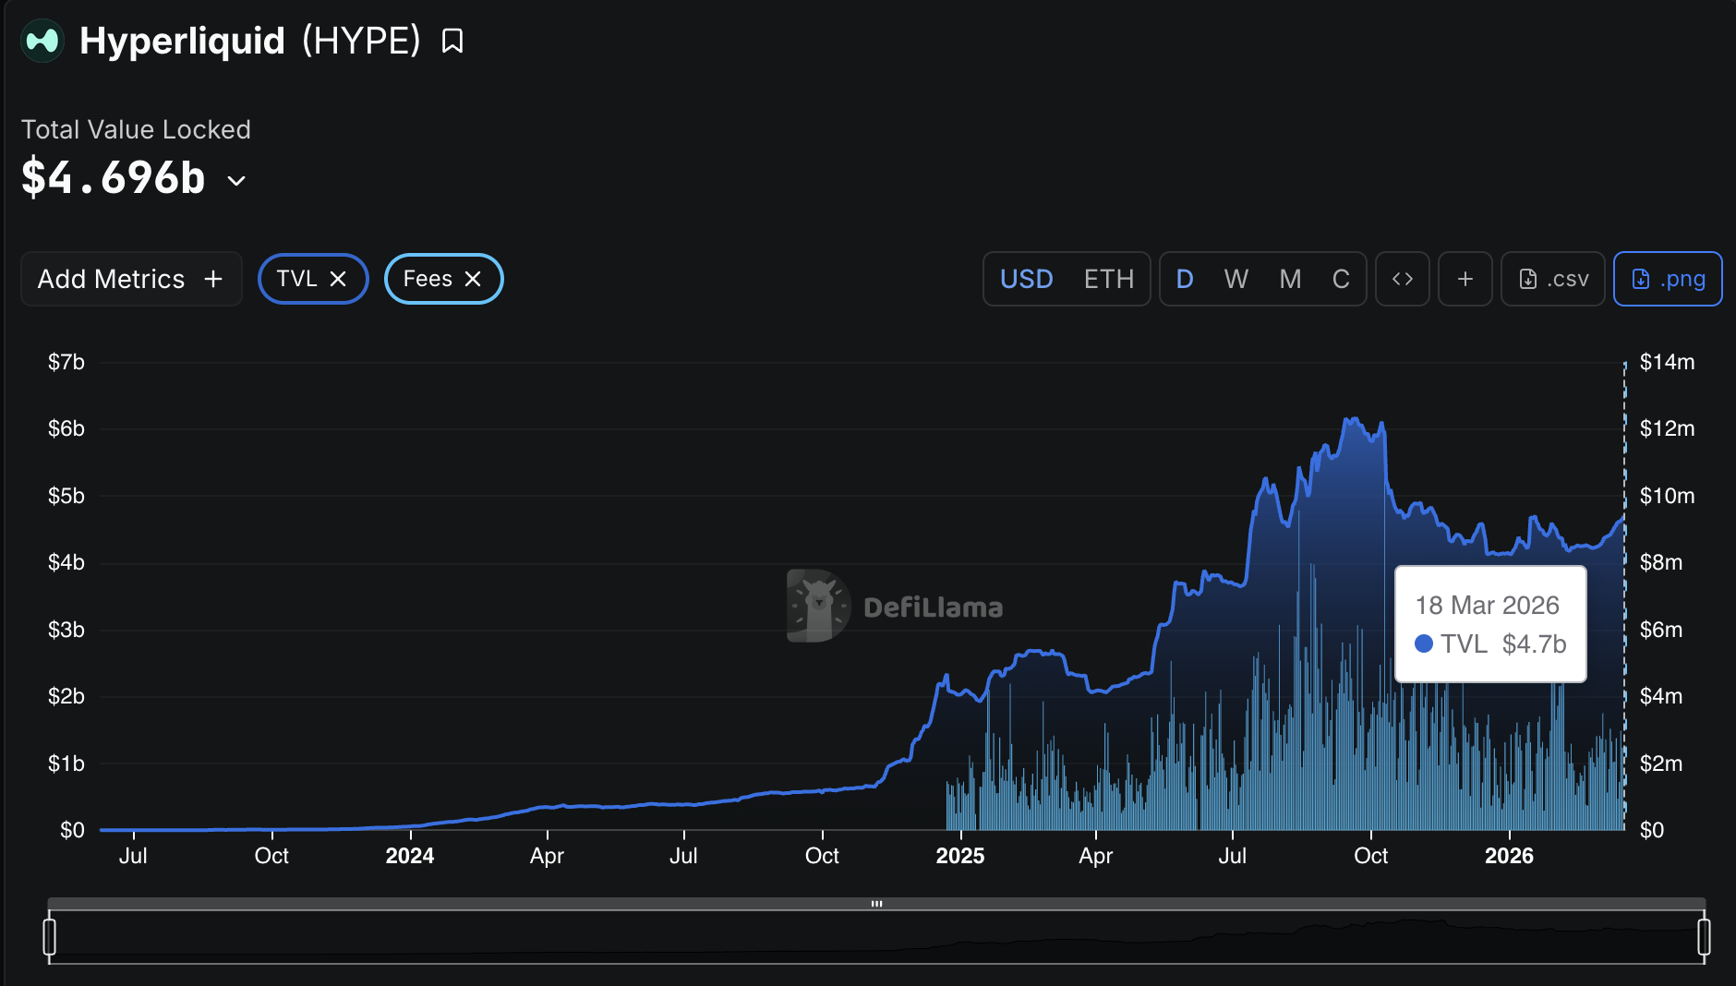The height and width of the screenshot is (986, 1736).
Task: Click the DefiLlama watermark on chart
Action: (895, 607)
